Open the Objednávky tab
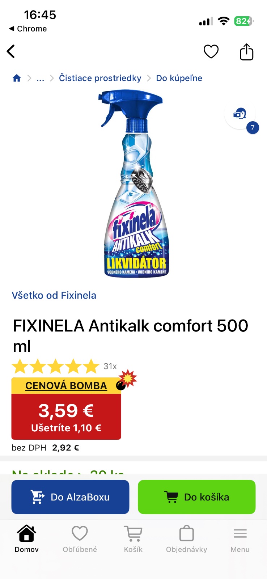This screenshot has height=579, width=267. 187,539
